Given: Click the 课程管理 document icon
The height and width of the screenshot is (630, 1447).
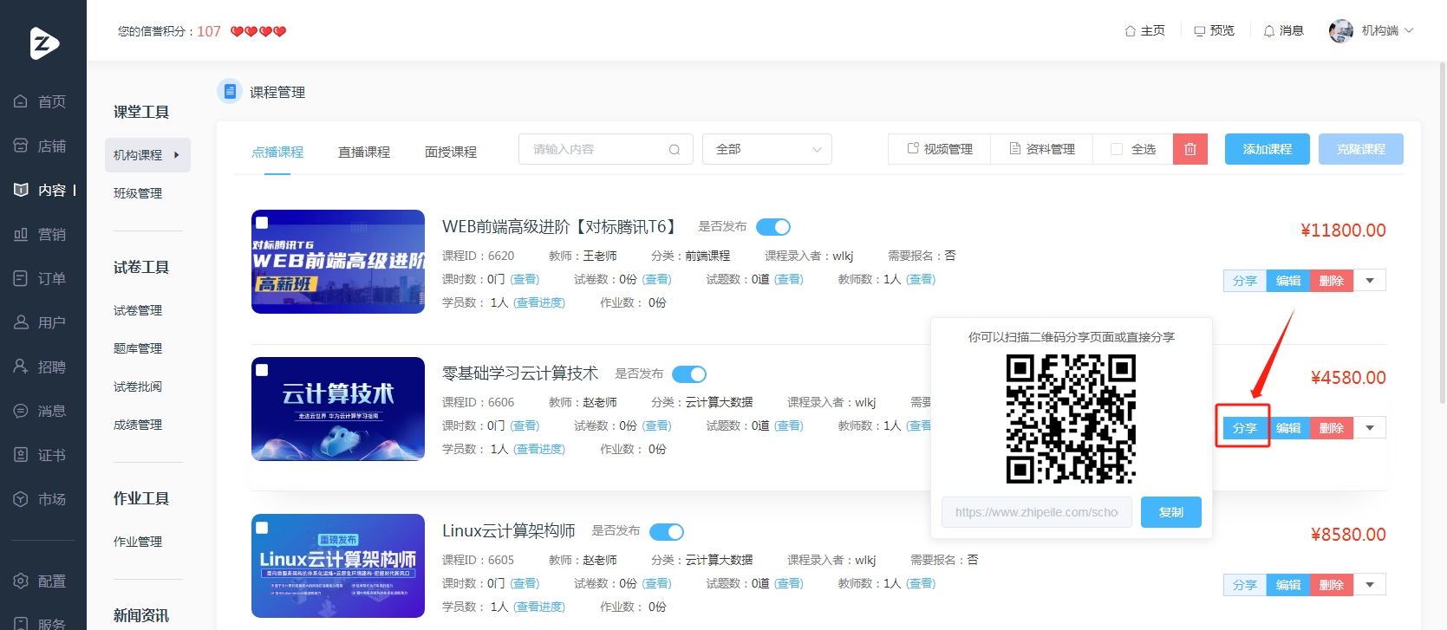Looking at the screenshot, I should (230, 91).
